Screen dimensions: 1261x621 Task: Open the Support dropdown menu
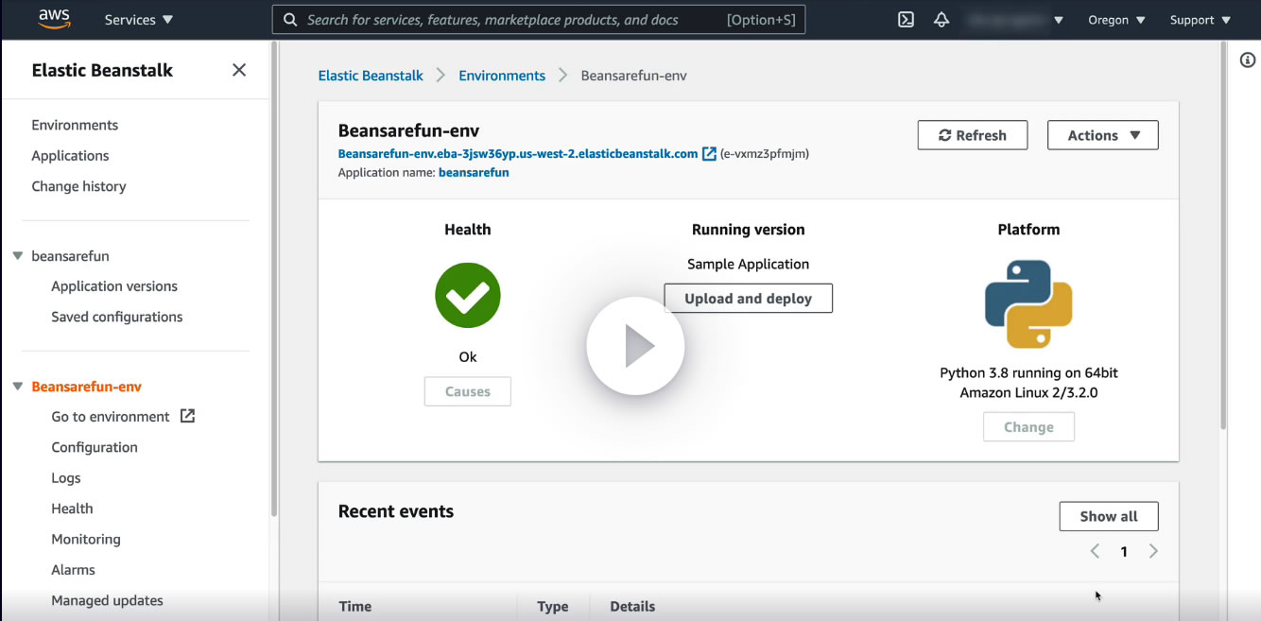pos(1201,19)
